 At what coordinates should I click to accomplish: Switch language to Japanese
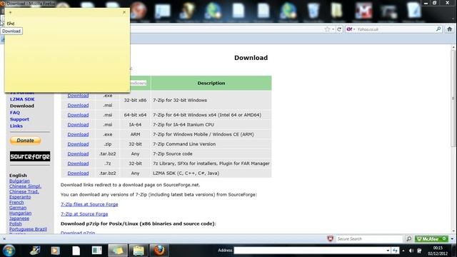(x=19, y=218)
